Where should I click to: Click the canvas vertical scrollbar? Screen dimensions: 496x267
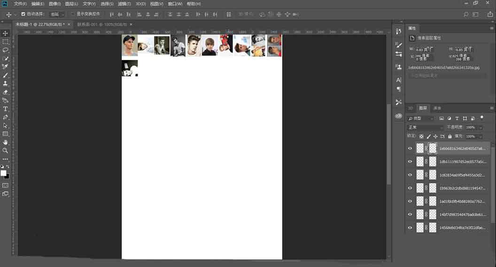[389, 144]
